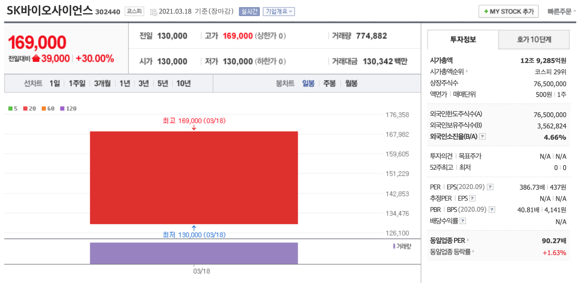
Task: Click the 거래량 value 774,882
Action: click(371, 36)
